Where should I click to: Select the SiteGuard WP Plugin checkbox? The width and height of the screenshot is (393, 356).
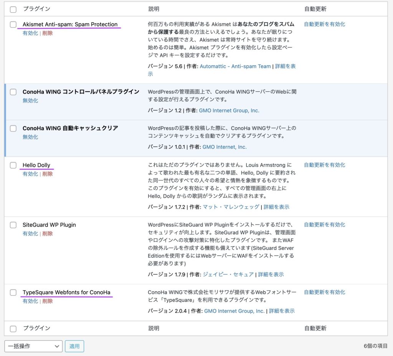coord(13,225)
